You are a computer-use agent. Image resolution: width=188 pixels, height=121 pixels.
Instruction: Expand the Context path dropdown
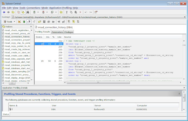(185, 17)
